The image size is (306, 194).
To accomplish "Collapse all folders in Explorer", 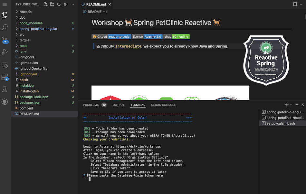I will click(x=65, y=4).
